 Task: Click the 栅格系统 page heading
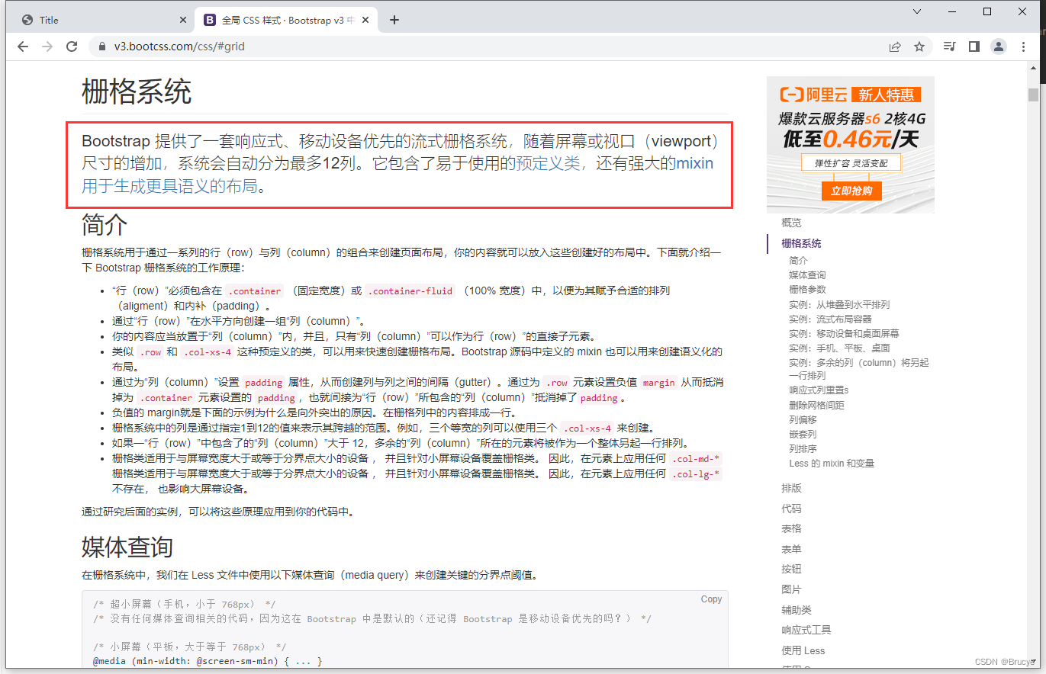[x=137, y=91]
